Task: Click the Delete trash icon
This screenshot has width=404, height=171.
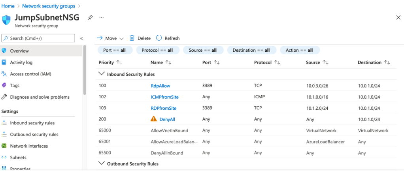Action: [x=132, y=38]
